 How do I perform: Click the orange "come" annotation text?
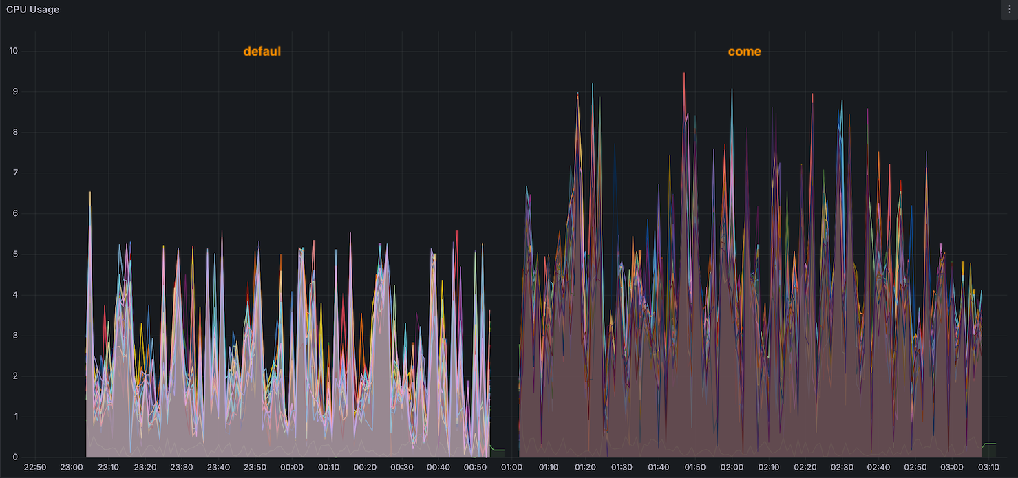click(744, 52)
